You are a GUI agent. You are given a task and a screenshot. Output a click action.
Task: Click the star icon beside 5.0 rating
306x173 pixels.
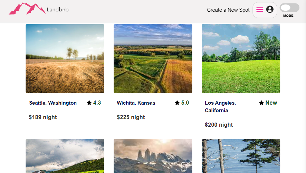(x=177, y=103)
